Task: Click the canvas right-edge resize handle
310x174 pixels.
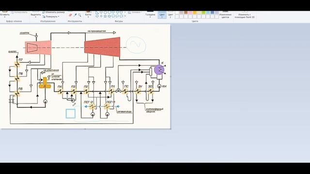Action: coord(170,76)
